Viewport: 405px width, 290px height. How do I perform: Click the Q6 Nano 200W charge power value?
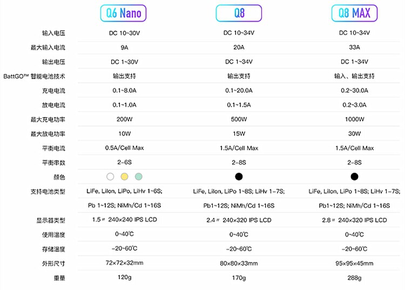pos(125,119)
